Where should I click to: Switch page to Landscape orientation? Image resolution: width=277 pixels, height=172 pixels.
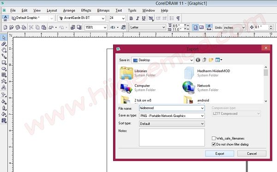202,27
